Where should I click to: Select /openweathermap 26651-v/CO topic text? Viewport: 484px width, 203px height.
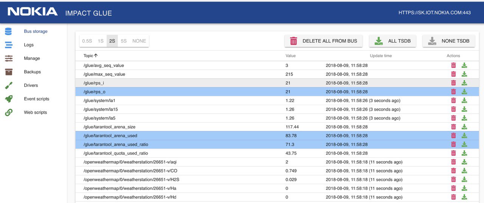tap(130, 171)
